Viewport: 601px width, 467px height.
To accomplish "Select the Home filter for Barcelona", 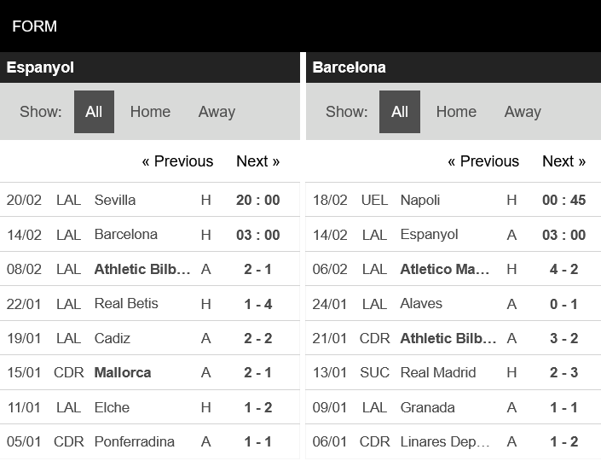I will pos(456,112).
